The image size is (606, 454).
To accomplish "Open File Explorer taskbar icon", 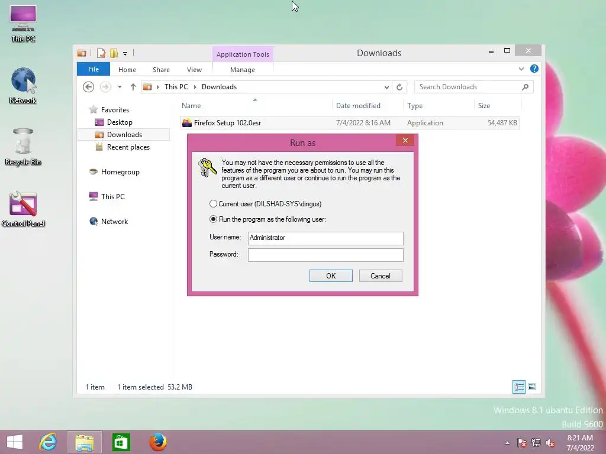I will 85,442.
